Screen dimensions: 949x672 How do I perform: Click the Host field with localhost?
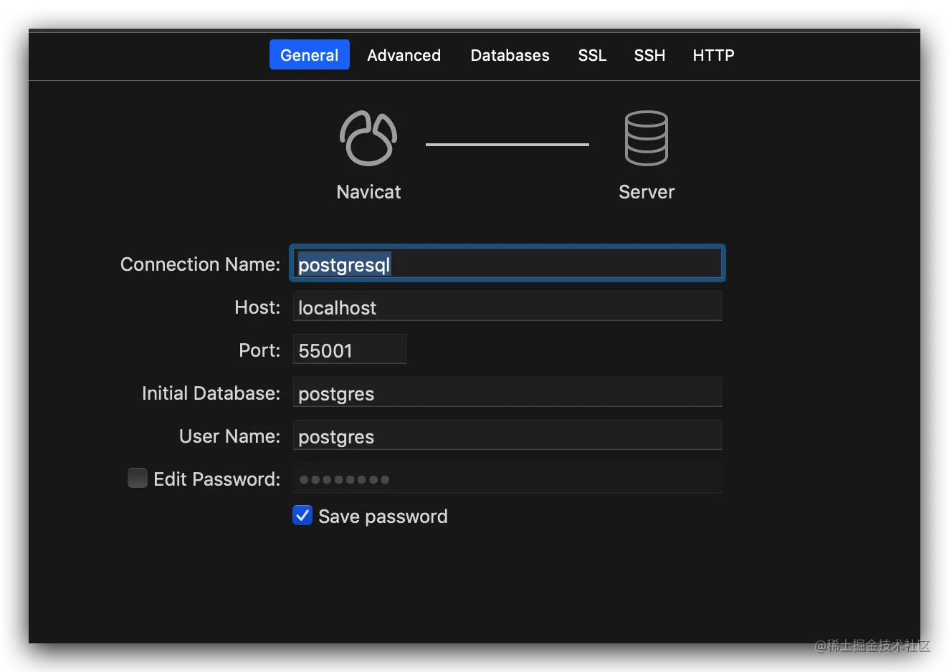pyautogui.click(x=507, y=307)
